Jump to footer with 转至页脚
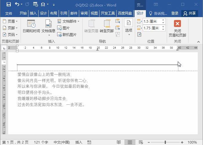The image size is (203, 145). tap(106, 26)
